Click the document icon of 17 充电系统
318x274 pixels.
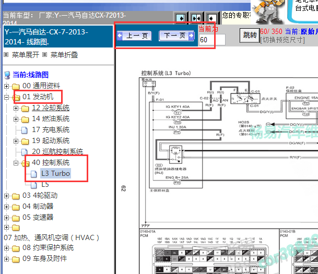pyautogui.click(x=25, y=130)
